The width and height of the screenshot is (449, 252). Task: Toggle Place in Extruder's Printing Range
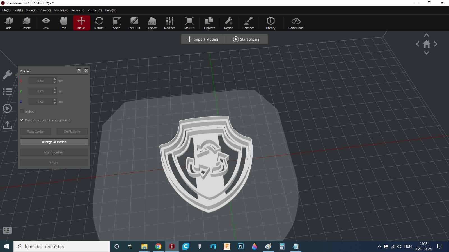tap(22, 120)
